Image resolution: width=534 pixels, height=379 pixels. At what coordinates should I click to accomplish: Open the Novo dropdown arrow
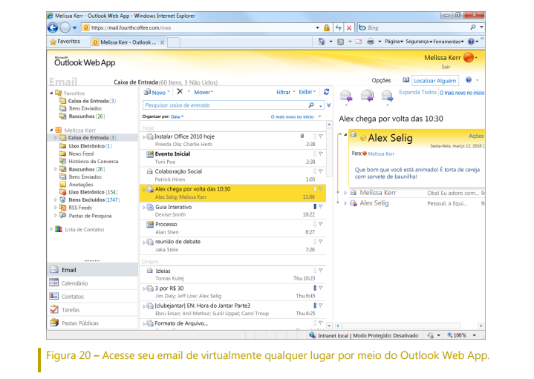[169, 93]
